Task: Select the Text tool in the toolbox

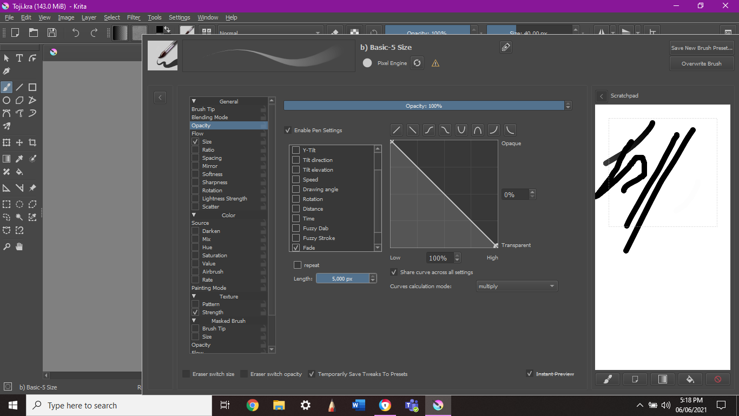Action: coord(19,58)
